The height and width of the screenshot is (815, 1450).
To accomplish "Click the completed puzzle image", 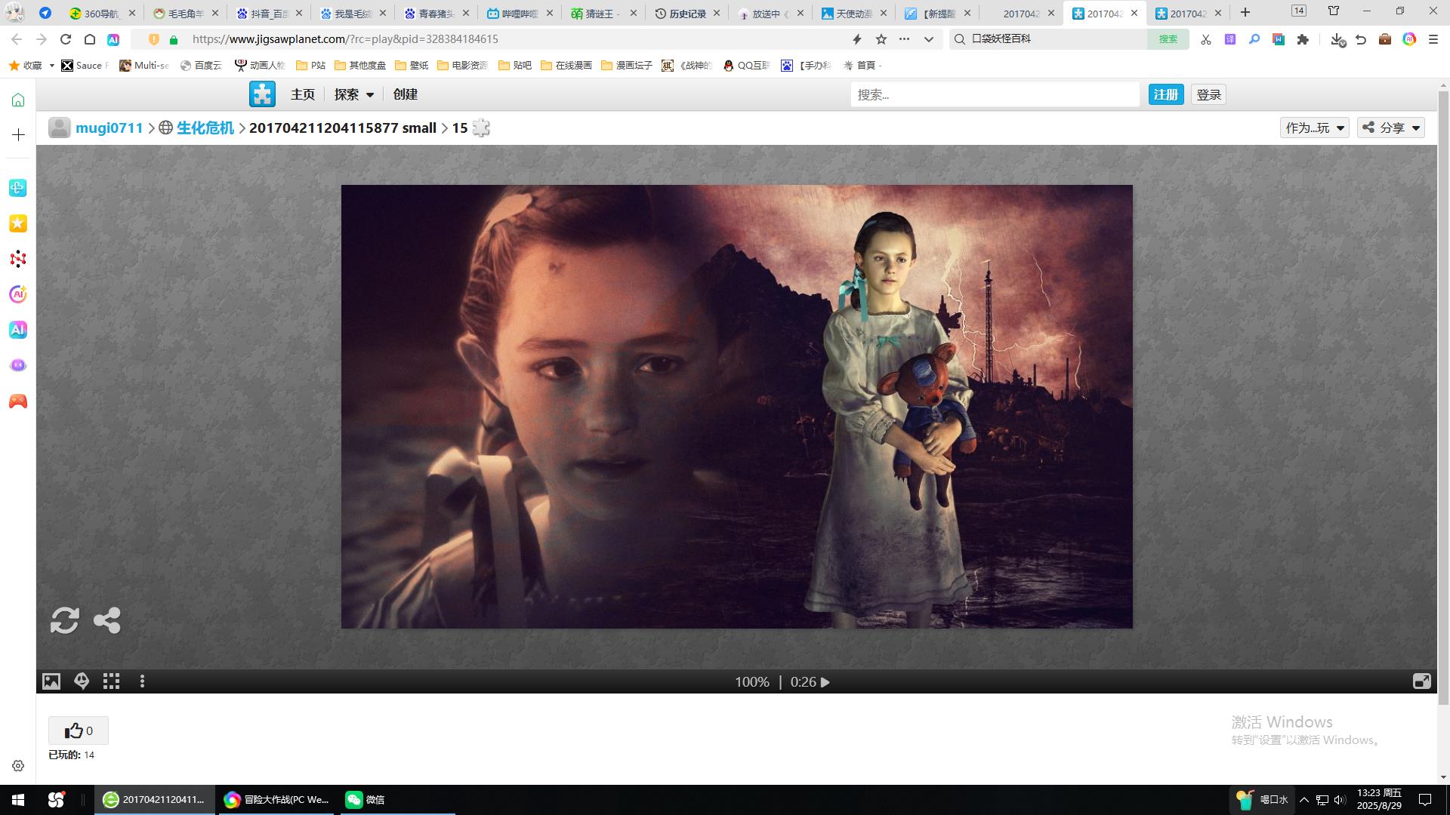I will 736,406.
